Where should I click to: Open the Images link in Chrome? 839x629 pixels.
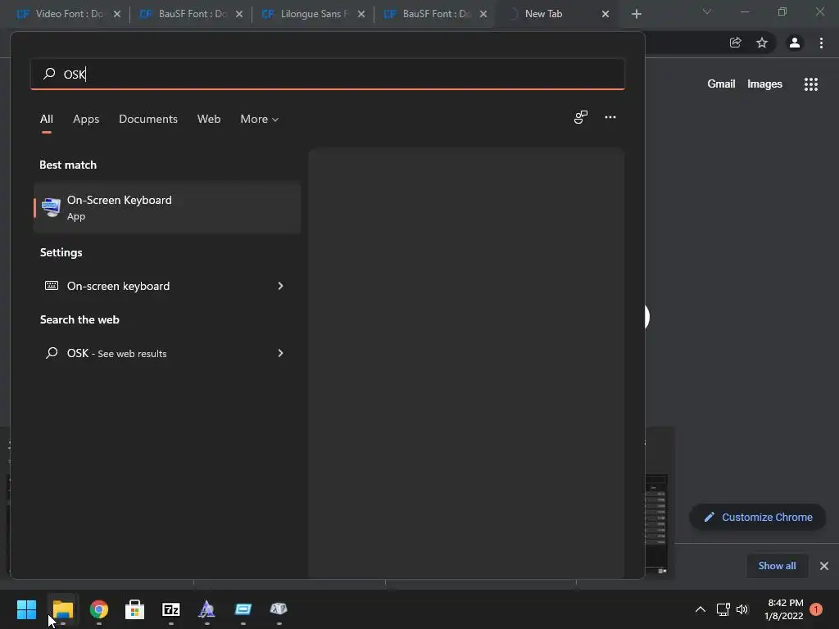click(764, 84)
